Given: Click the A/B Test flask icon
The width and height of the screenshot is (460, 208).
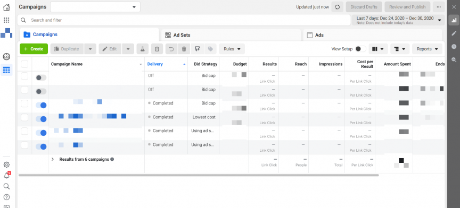Looking at the screenshot, I should 142,49.
